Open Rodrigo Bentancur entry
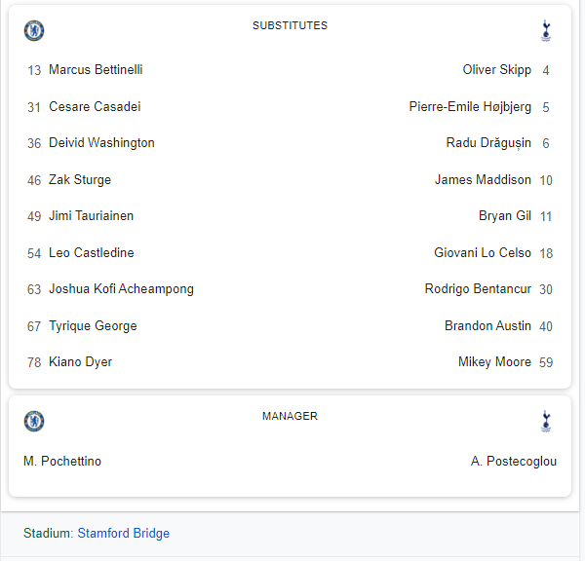This screenshot has height=561, width=585. (x=478, y=289)
